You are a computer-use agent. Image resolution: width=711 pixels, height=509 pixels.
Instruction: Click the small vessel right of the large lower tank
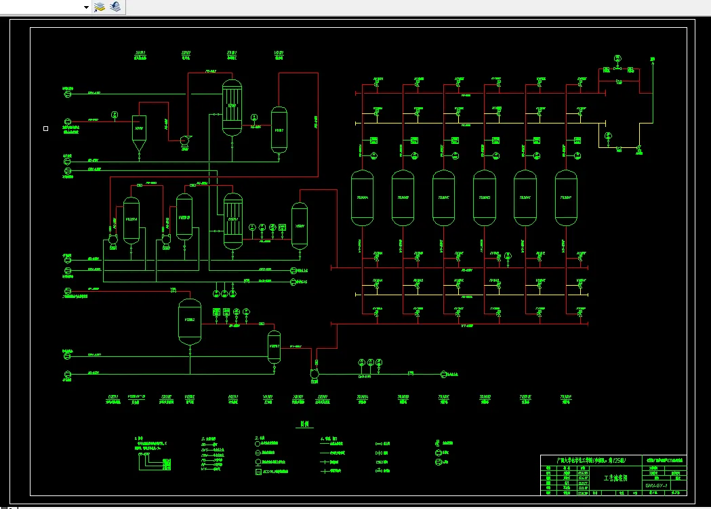point(275,347)
